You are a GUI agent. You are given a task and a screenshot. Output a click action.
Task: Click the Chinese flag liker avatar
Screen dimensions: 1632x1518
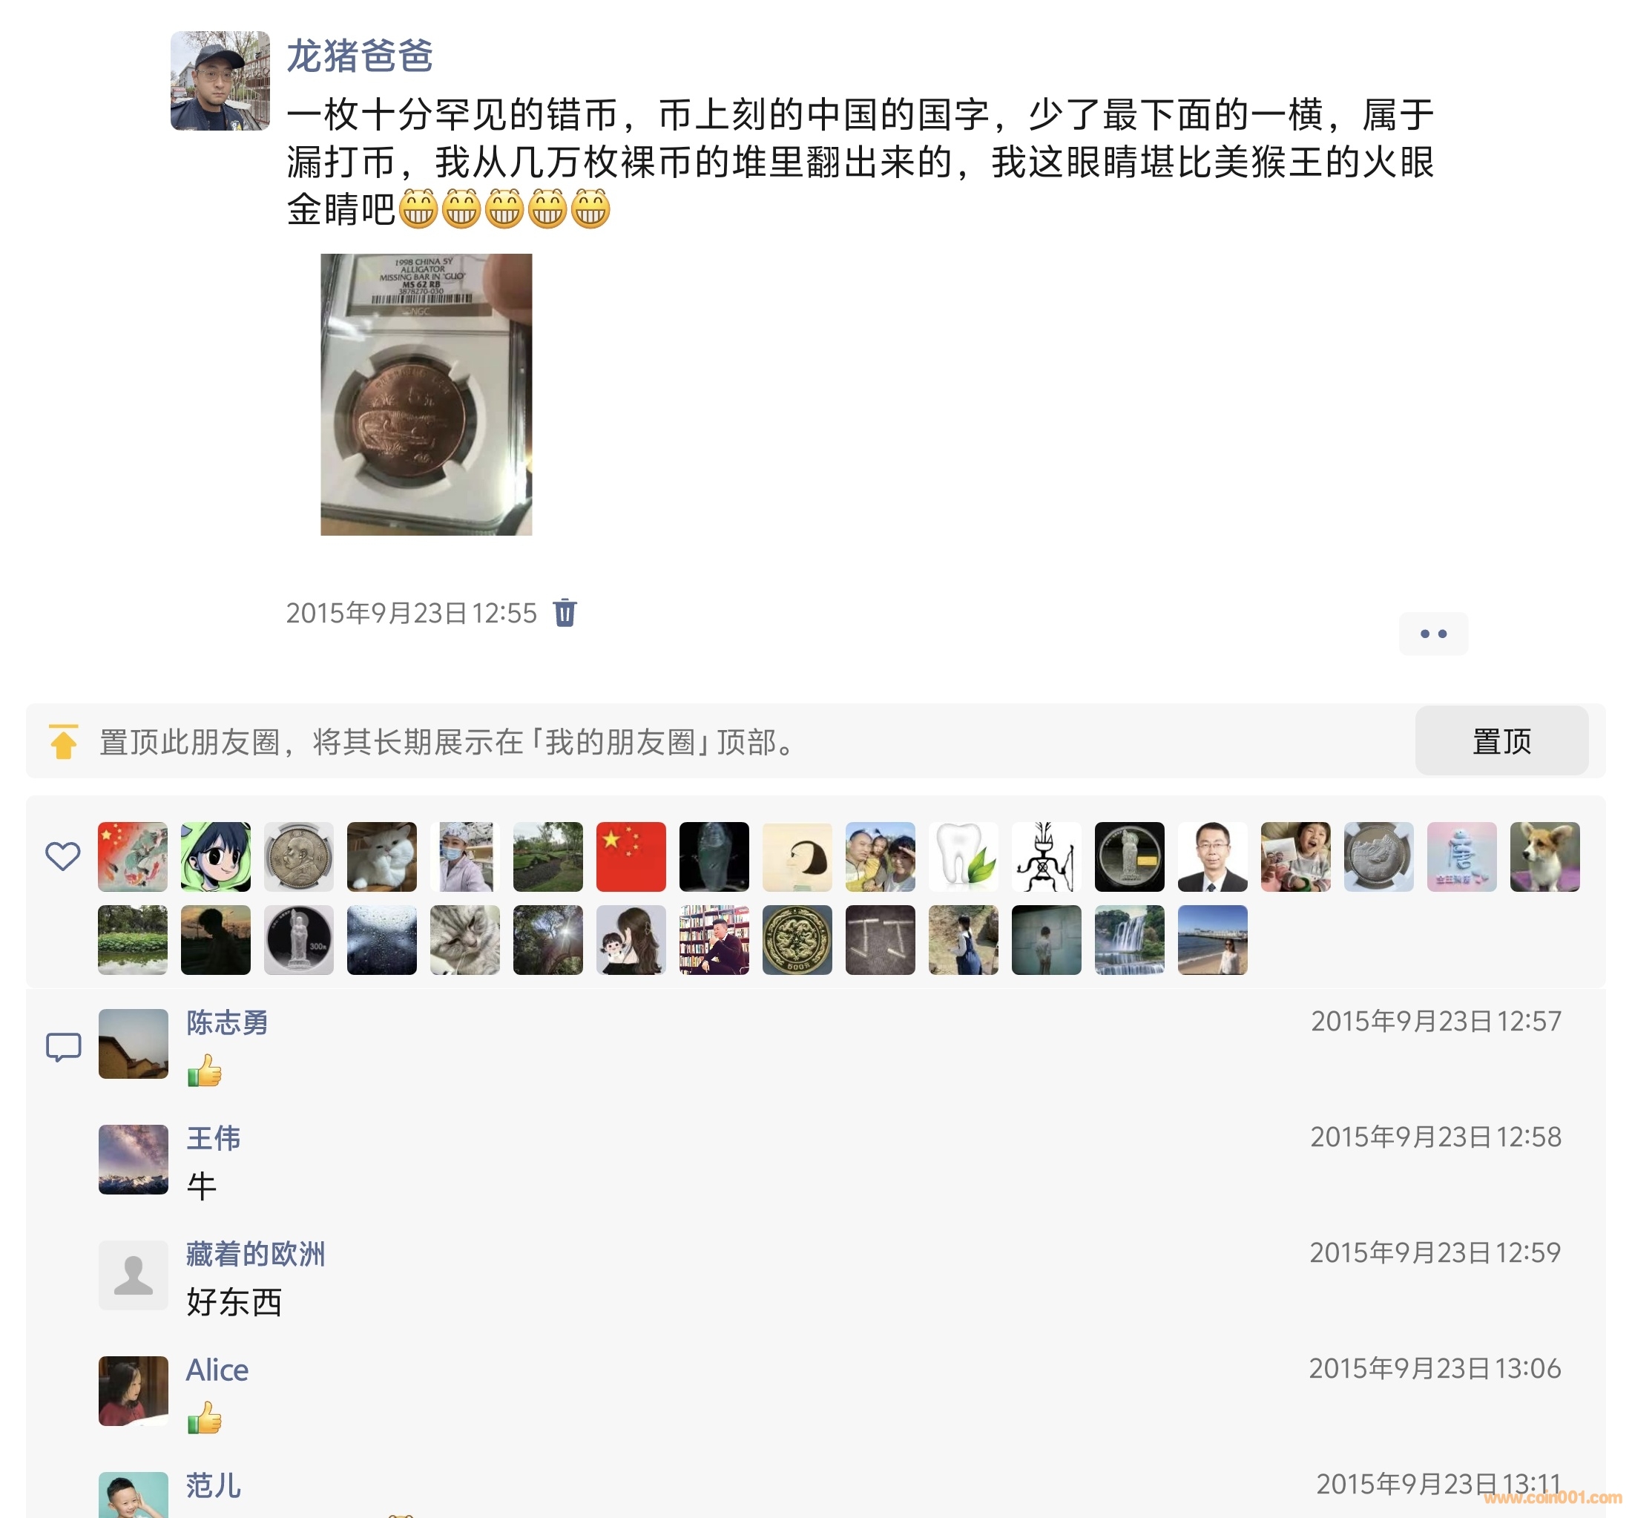click(x=631, y=856)
